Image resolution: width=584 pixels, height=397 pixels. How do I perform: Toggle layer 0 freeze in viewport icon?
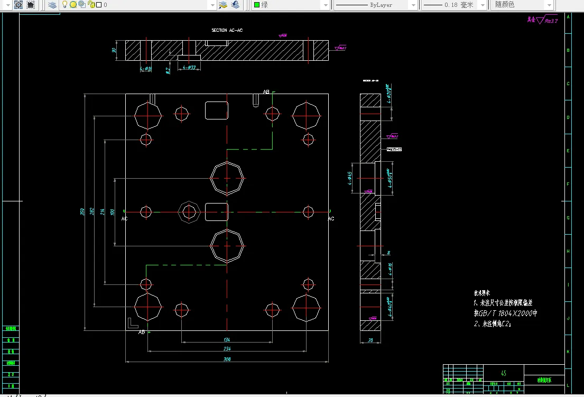point(82,4)
